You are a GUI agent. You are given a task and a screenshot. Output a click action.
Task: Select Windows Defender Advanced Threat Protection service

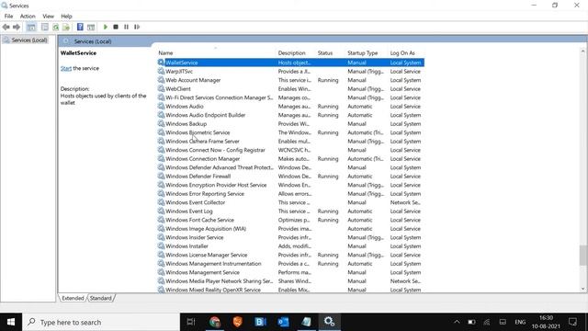290,167
